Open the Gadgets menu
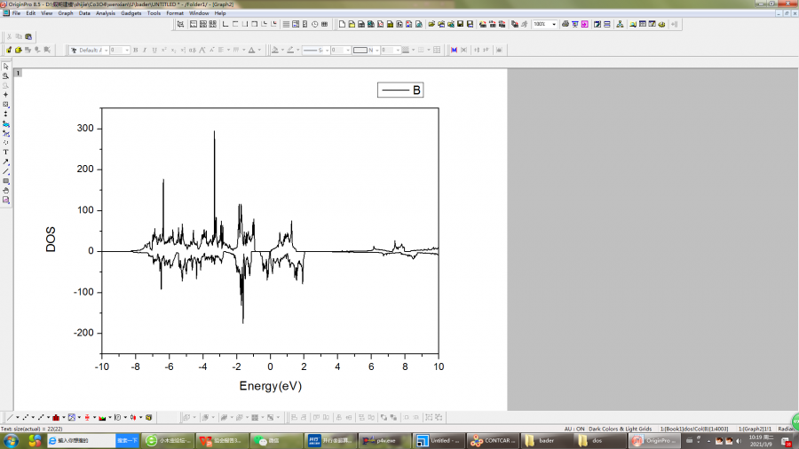799x449 pixels. 131,13
